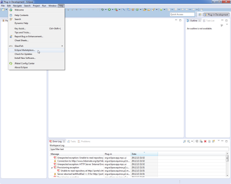Click the Open Task folder toolbar icon

(x=149, y=10)
